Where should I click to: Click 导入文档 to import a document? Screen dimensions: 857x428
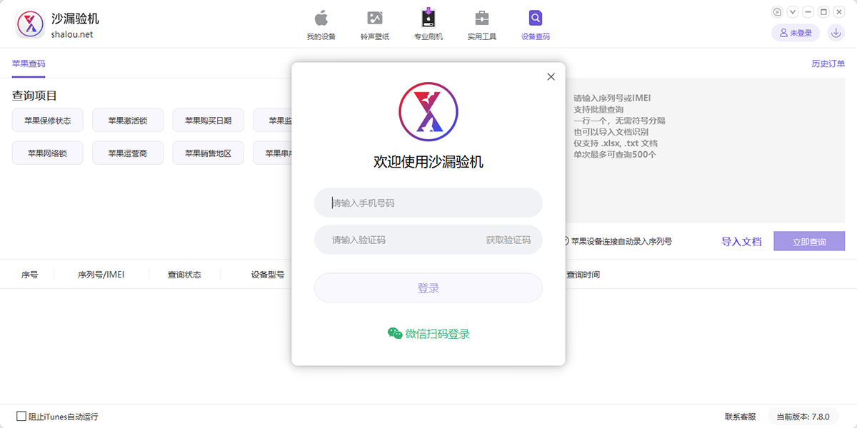pos(741,242)
